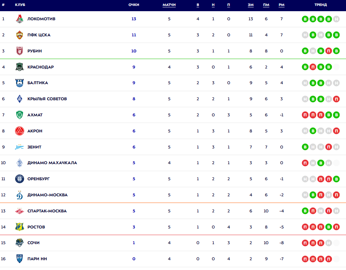This screenshot has height=270, width=346.
Task: Sort by ЗМ goals scored header
Action: [250, 5]
